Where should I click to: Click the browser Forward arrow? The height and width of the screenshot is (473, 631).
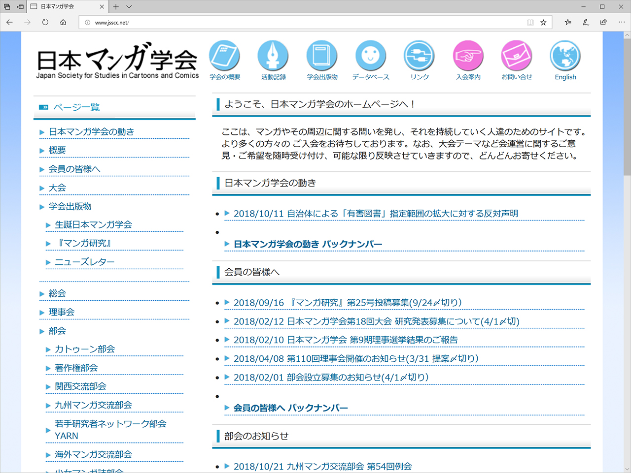[x=27, y=22]
